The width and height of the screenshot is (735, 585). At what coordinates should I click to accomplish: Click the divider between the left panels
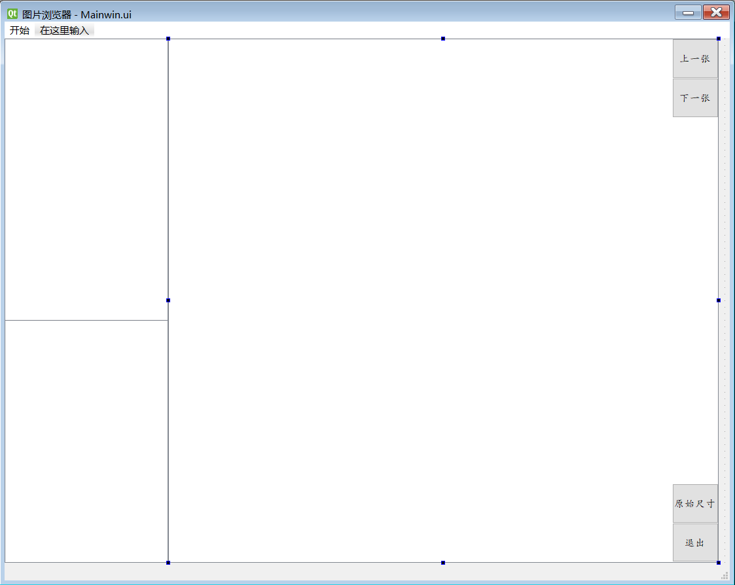85,321
